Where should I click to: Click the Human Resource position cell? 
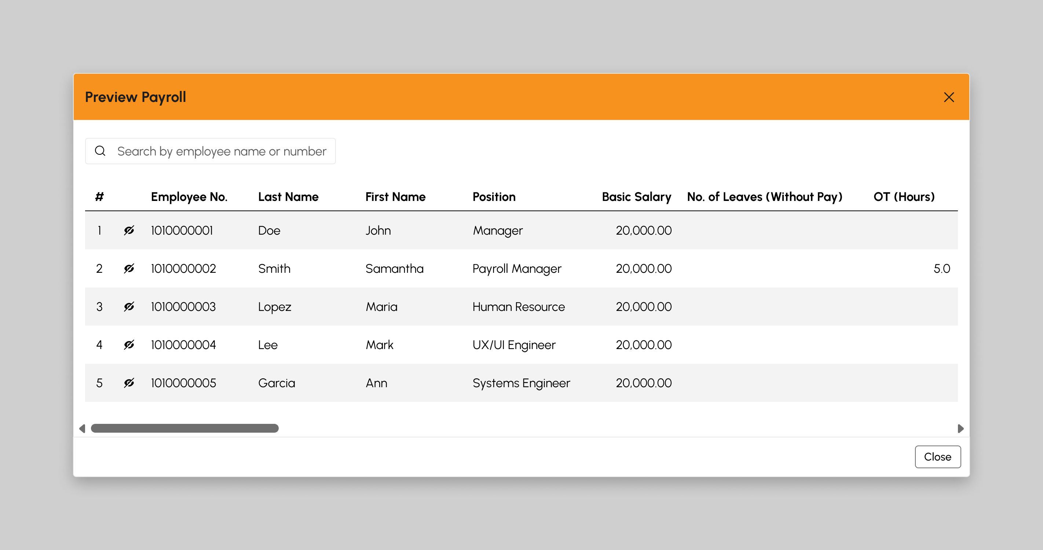pos(519,307)
